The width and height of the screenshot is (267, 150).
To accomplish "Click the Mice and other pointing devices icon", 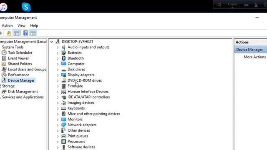I will pyautogui.click(x=63, y=114).
